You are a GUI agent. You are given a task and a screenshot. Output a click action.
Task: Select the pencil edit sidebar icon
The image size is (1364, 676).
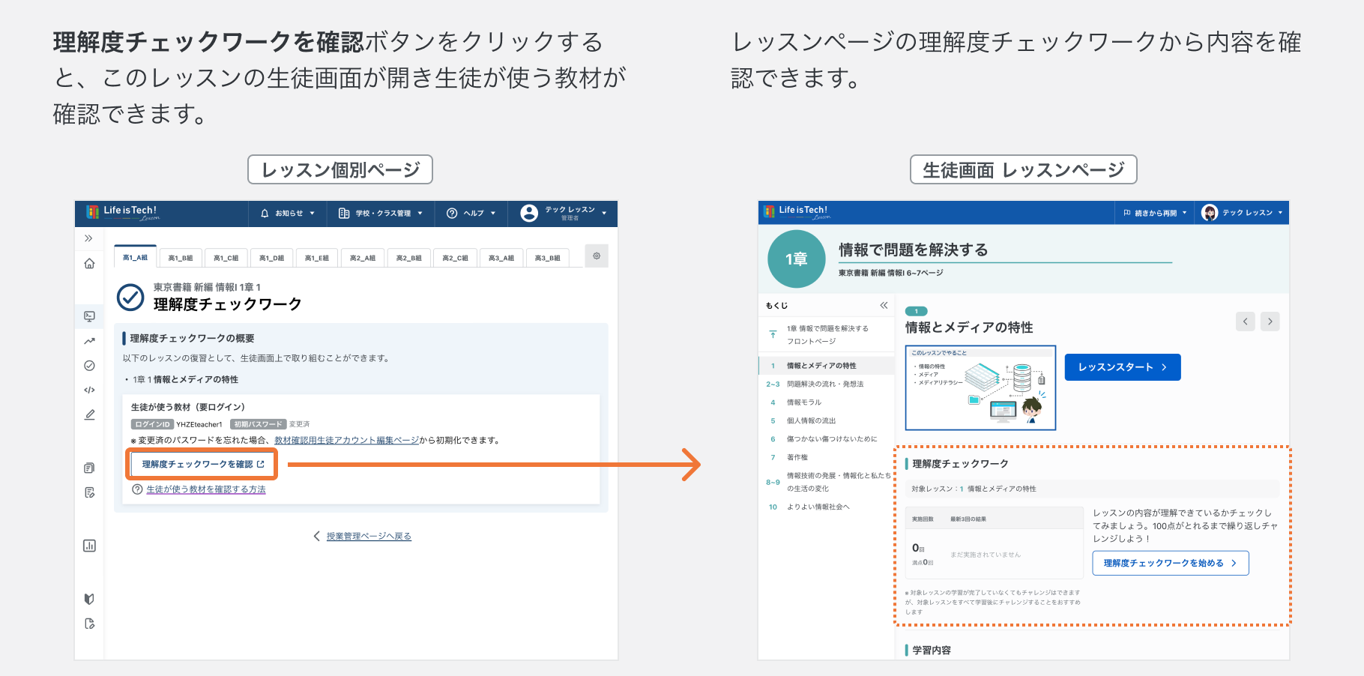click(x=89, y=414)
